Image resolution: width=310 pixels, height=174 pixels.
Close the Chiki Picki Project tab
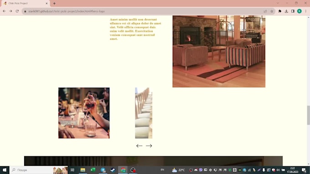(x=46, y=3)
